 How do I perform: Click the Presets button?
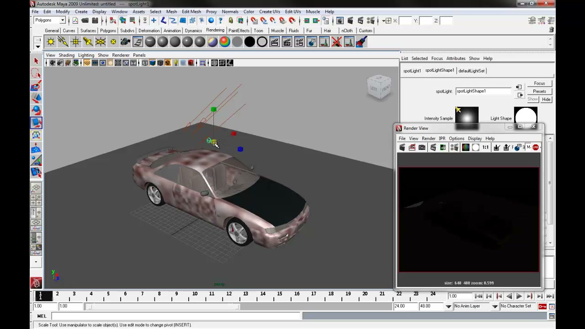(x=539, y=91)
